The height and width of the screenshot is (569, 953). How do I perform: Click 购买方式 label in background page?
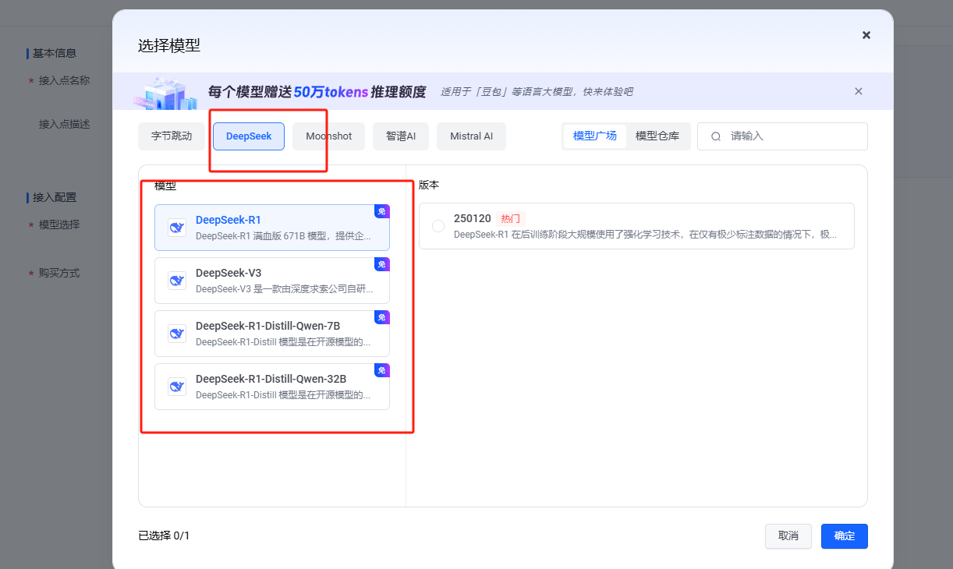(x=59, y=273)
